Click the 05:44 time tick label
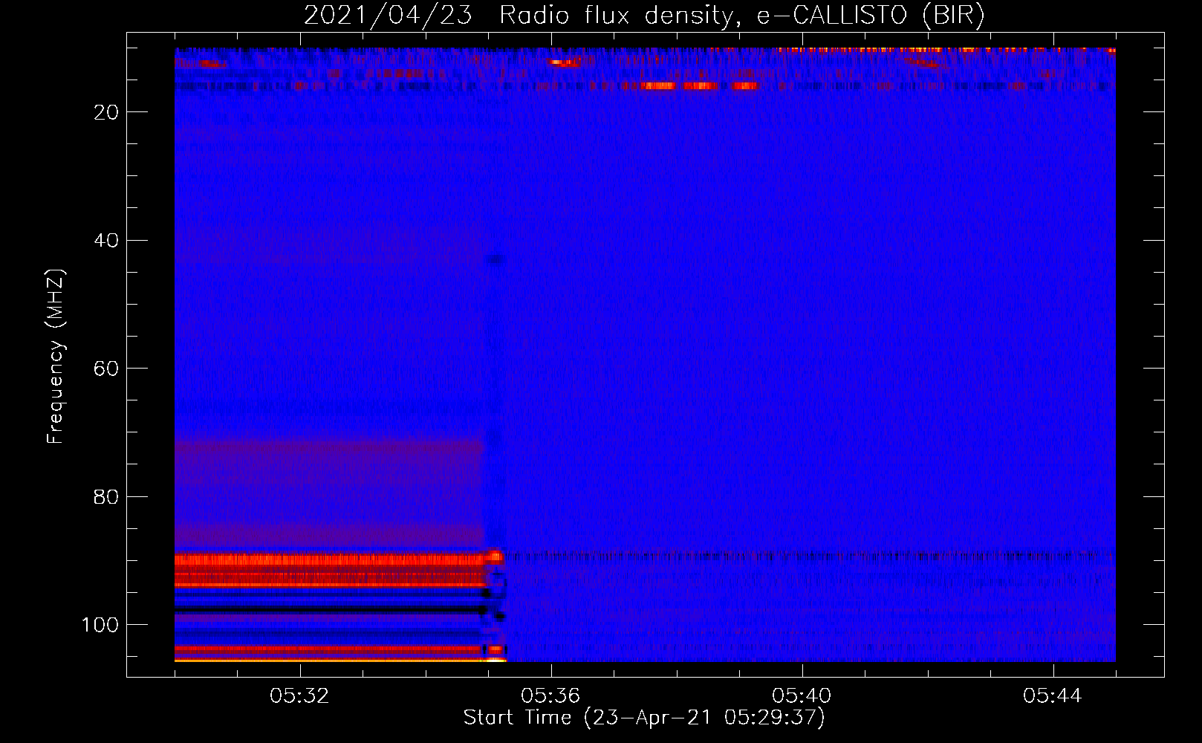 (x=1053, y=696)
